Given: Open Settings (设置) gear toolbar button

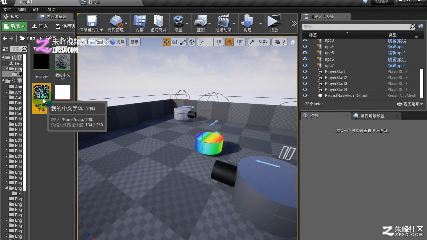Looking at the screenshot, I should (x=178, y=24).
